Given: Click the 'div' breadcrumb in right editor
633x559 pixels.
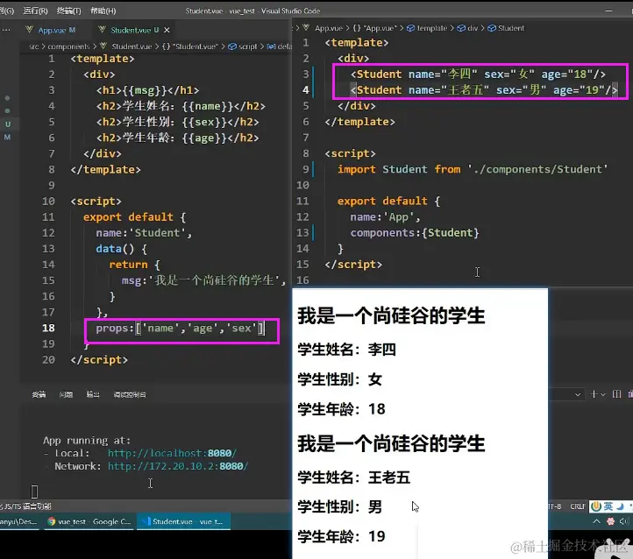Looking at the screenshot, I should pos(473,28).
